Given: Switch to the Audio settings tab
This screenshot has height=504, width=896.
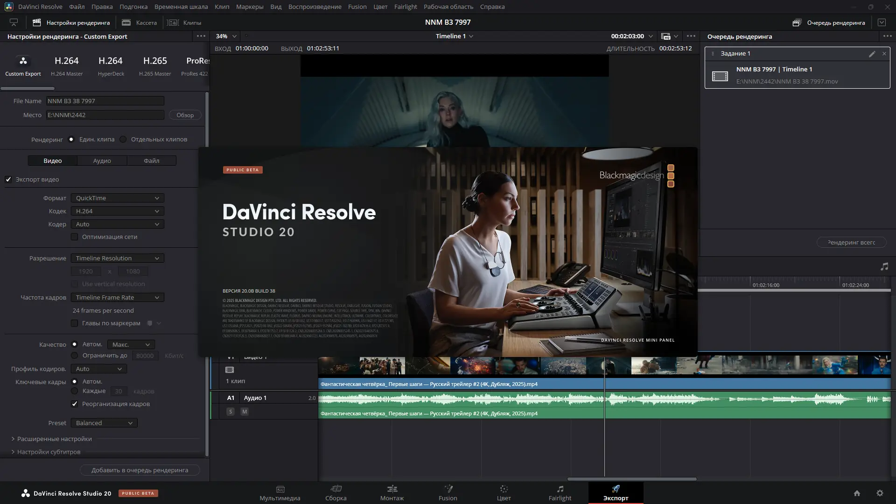Looking at the screenshot, I should coord(102,161).
